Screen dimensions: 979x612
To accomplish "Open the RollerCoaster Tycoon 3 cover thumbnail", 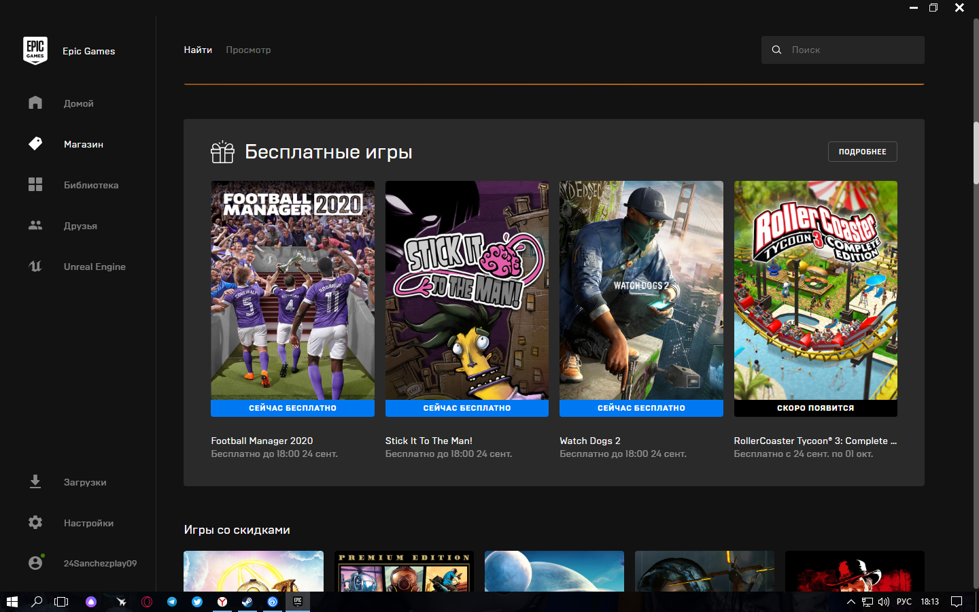I will (815, 290).
